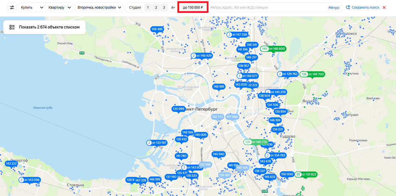This screenshot has height=196, width=396.
Task: Select the viewed 139 381 marker
Action: [x=225, y=175]
